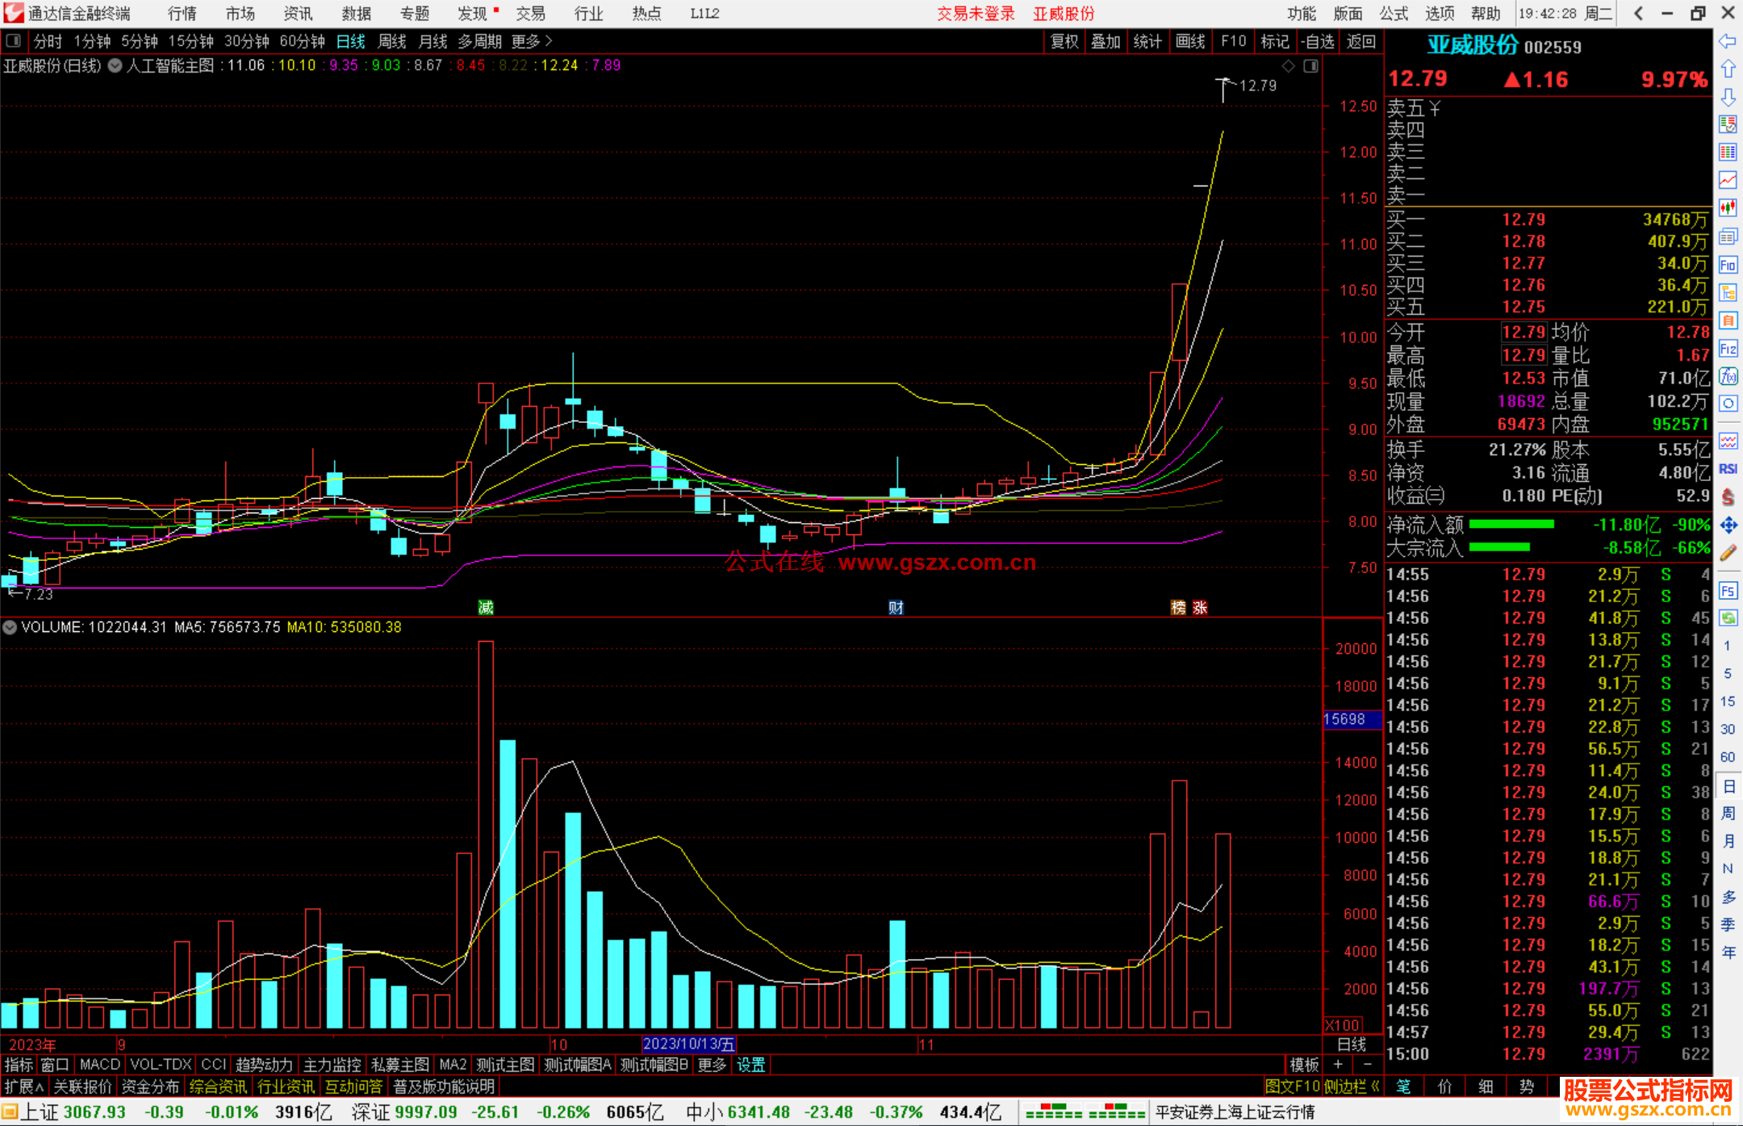Image resolution: width=1743 pixels, height=1126 pixels.
Task: Expand the 扩展 panel at bottom left
Action: (23, 1086)
